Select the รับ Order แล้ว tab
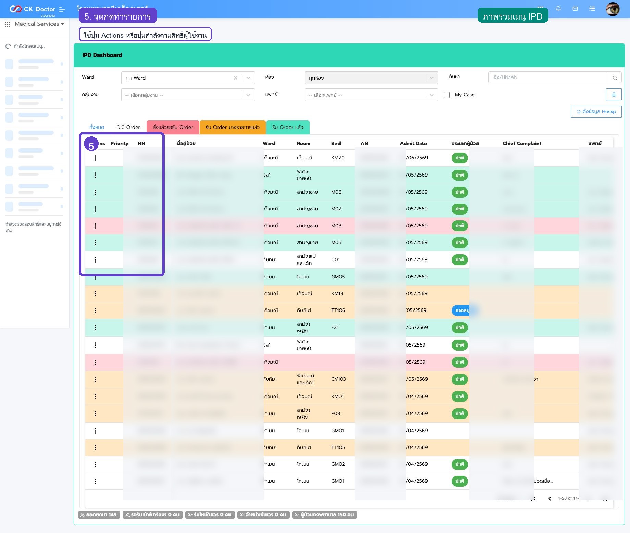630x533 pixels. tap(288, 127)
